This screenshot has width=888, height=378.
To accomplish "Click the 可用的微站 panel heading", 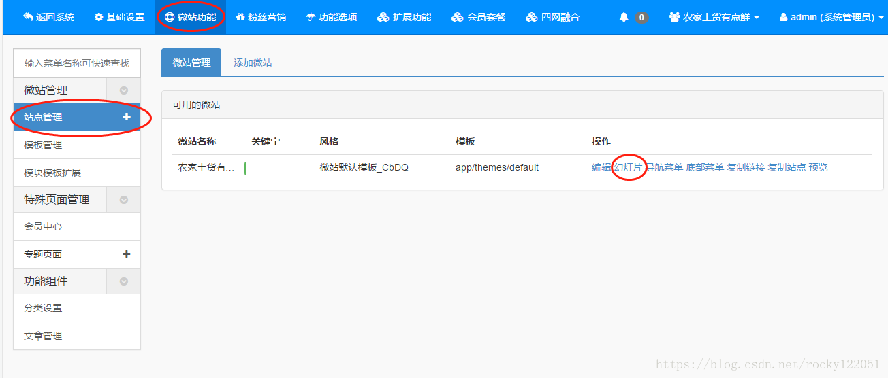I will pyautogui.click(x=196, y=105).
